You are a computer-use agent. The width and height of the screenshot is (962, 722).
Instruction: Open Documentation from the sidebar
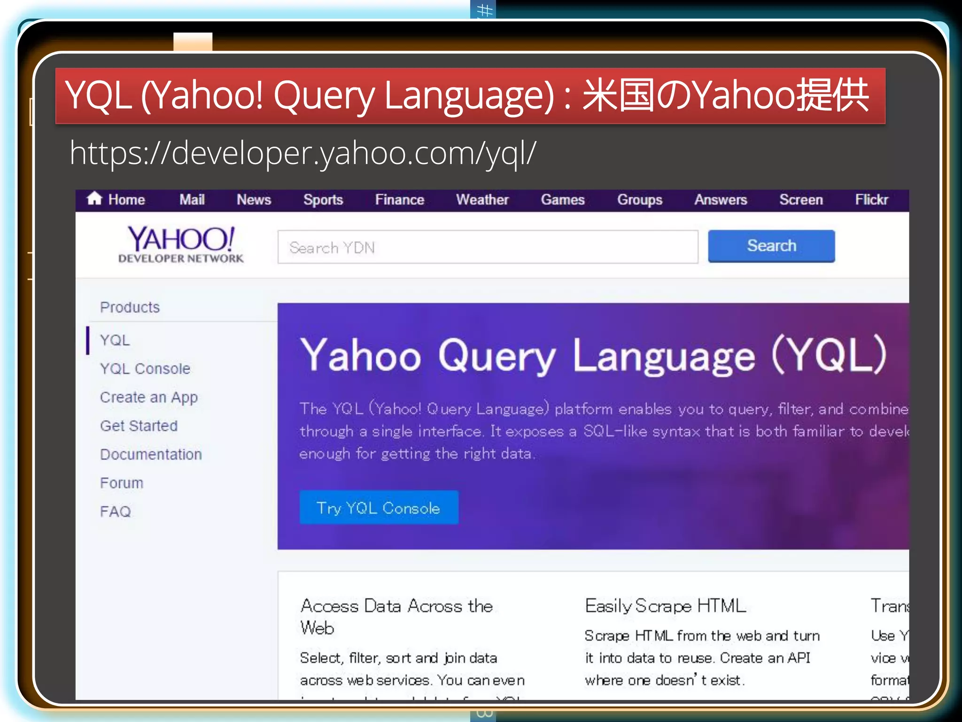[x=151, y=455]
